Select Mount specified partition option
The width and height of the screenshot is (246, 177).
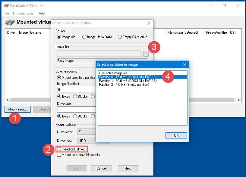point(76,78)
